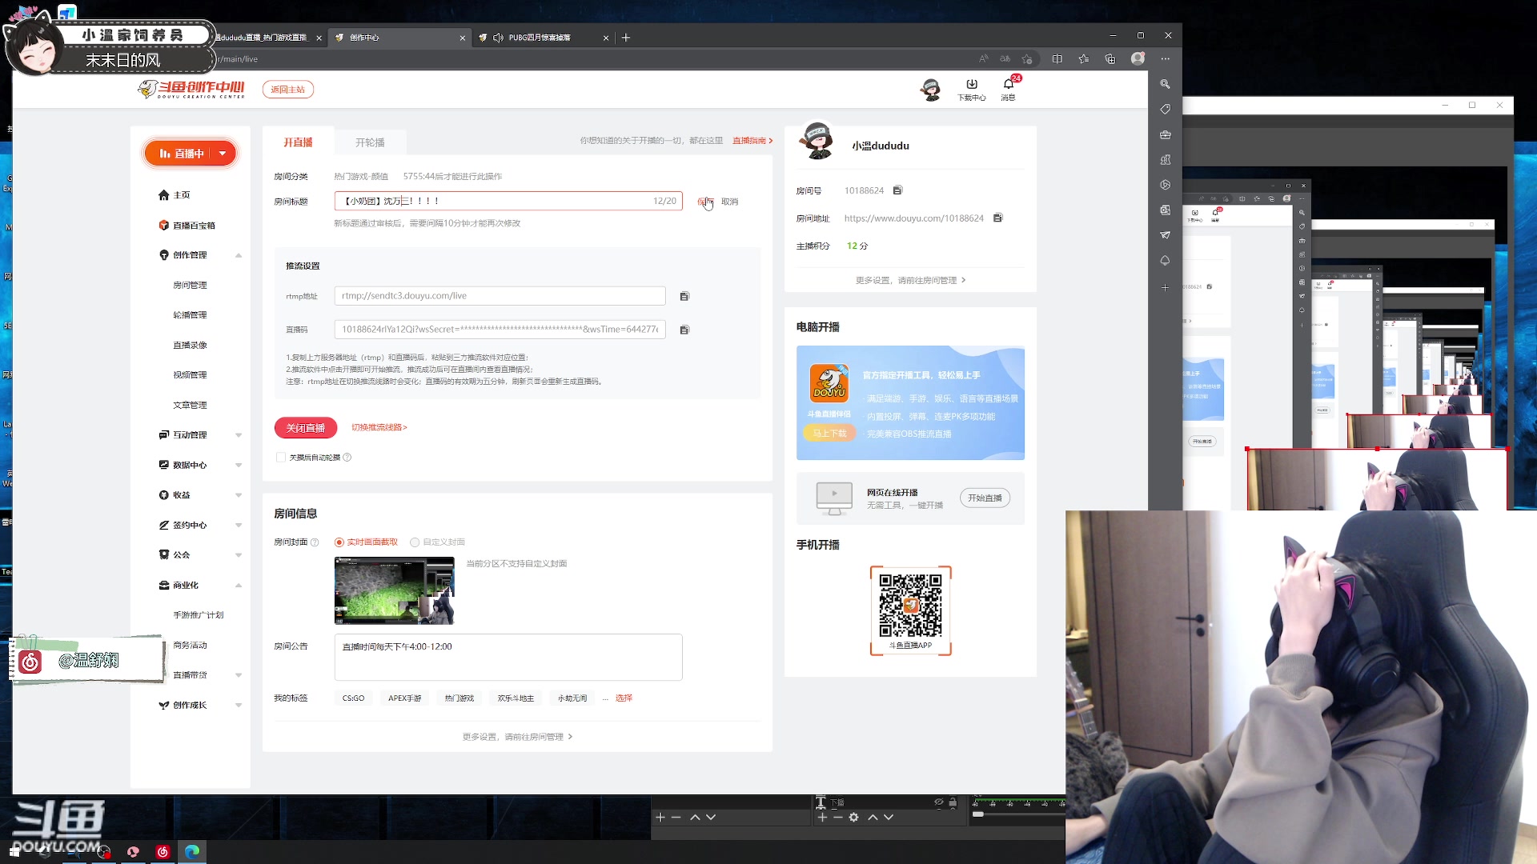
Task: Expand the 互动管理 sidebar section
Action: pyautogui.click(x=239, y=436)
